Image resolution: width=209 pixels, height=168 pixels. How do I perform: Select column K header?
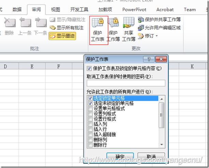(x=192, y=66)
